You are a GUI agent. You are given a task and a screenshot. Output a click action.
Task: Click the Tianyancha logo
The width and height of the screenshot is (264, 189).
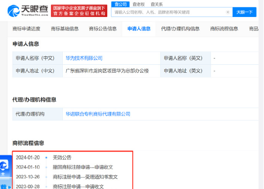tap(28, 10)
